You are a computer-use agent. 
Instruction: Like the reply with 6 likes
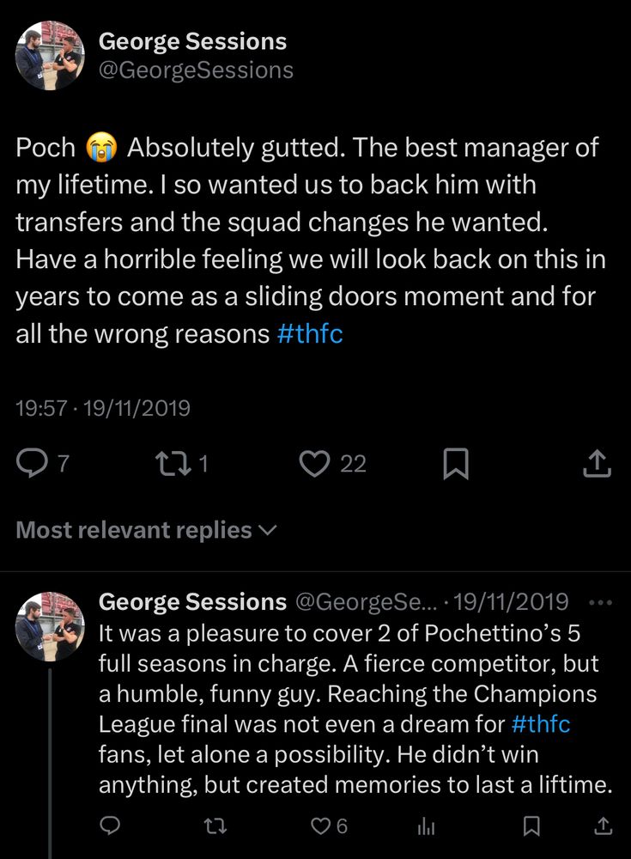(x=321, y=825)
